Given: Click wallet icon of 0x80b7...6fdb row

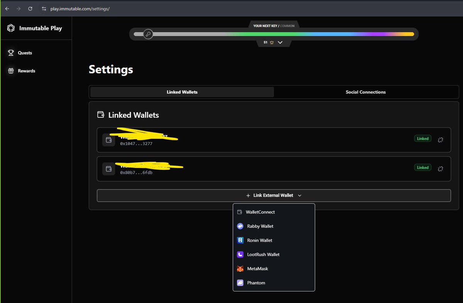Looking at the screenshot, I should click(x=109, y=169).
